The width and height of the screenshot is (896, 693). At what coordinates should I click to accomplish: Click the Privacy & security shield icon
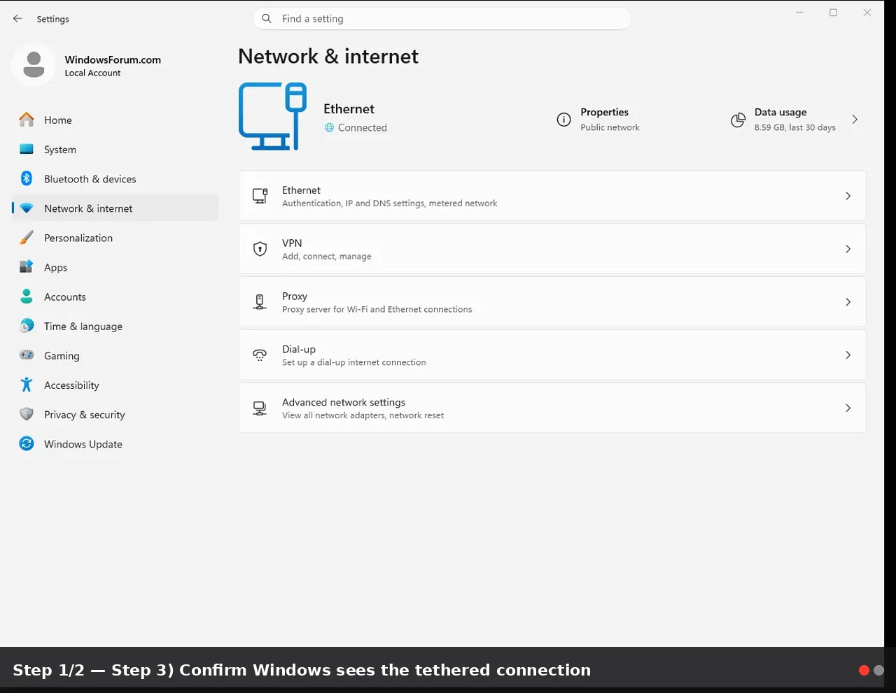pyautogui.click(x=27, y=414)
